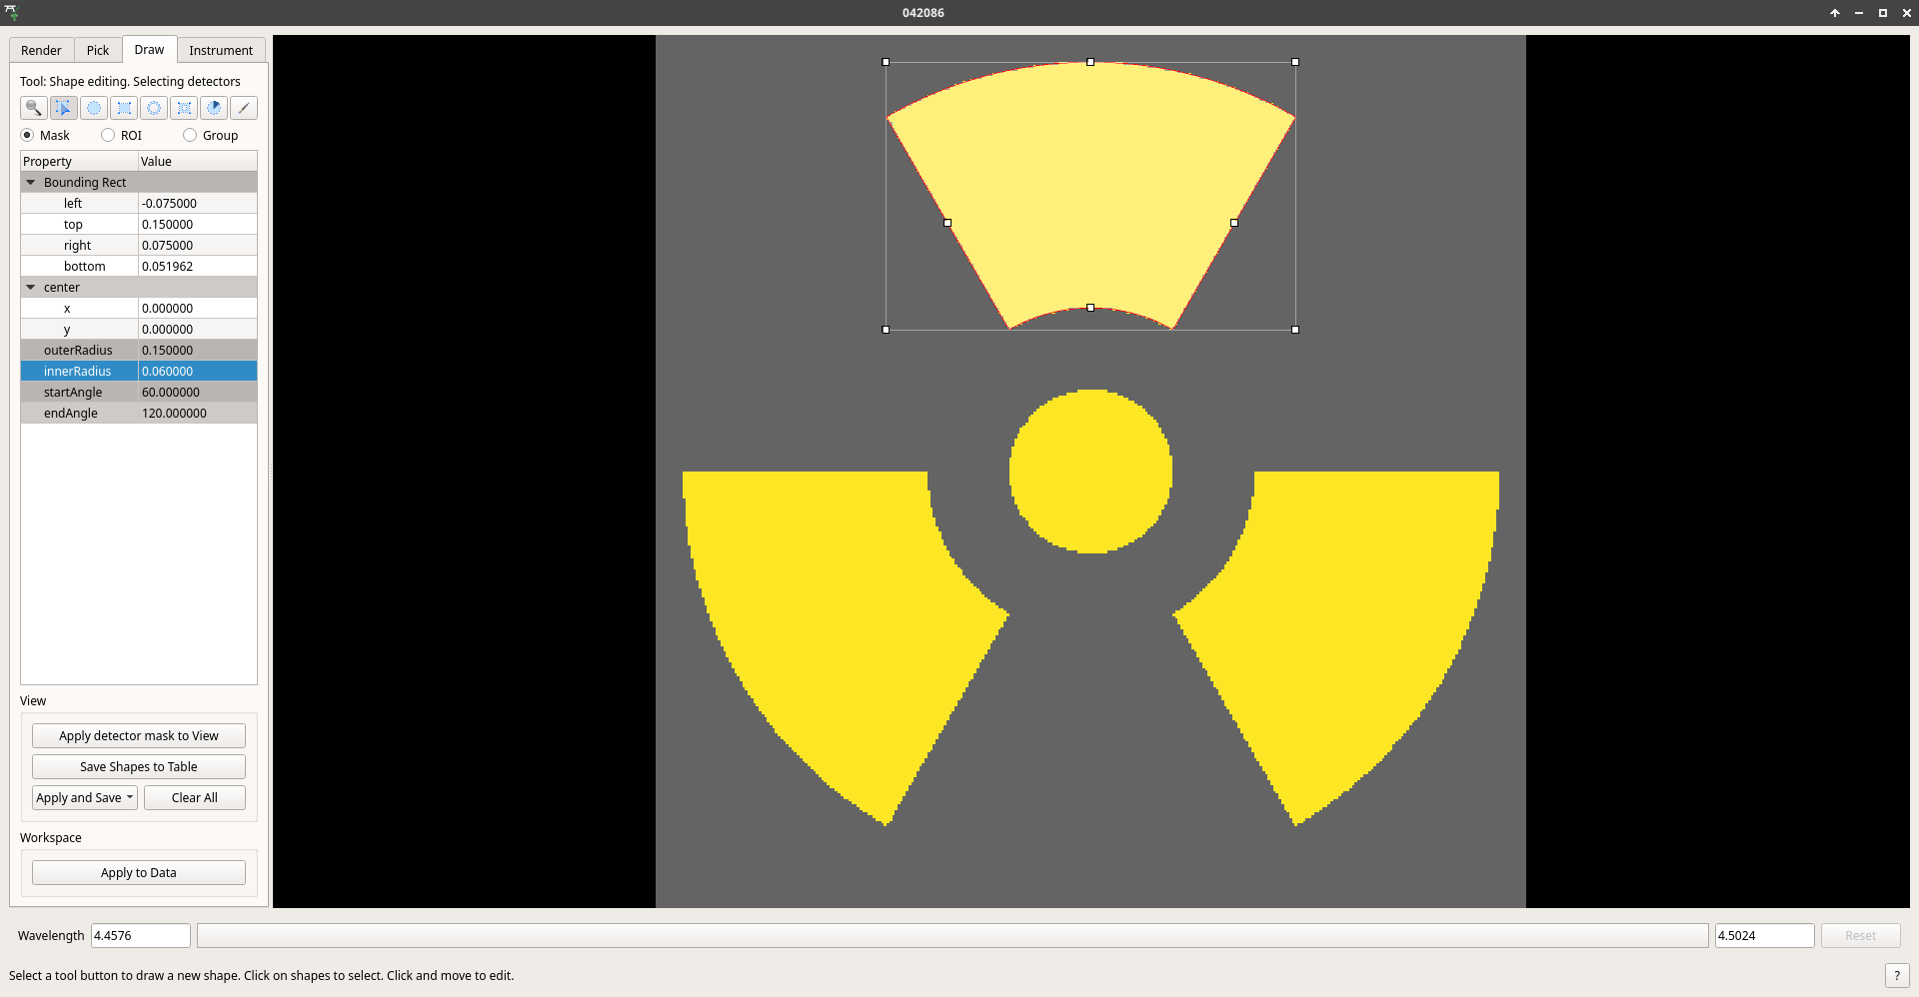1919x997 pixels.
Task: Pick the draw rectangular ring tool
Action: pyautogui.click(x=184, y=108)
